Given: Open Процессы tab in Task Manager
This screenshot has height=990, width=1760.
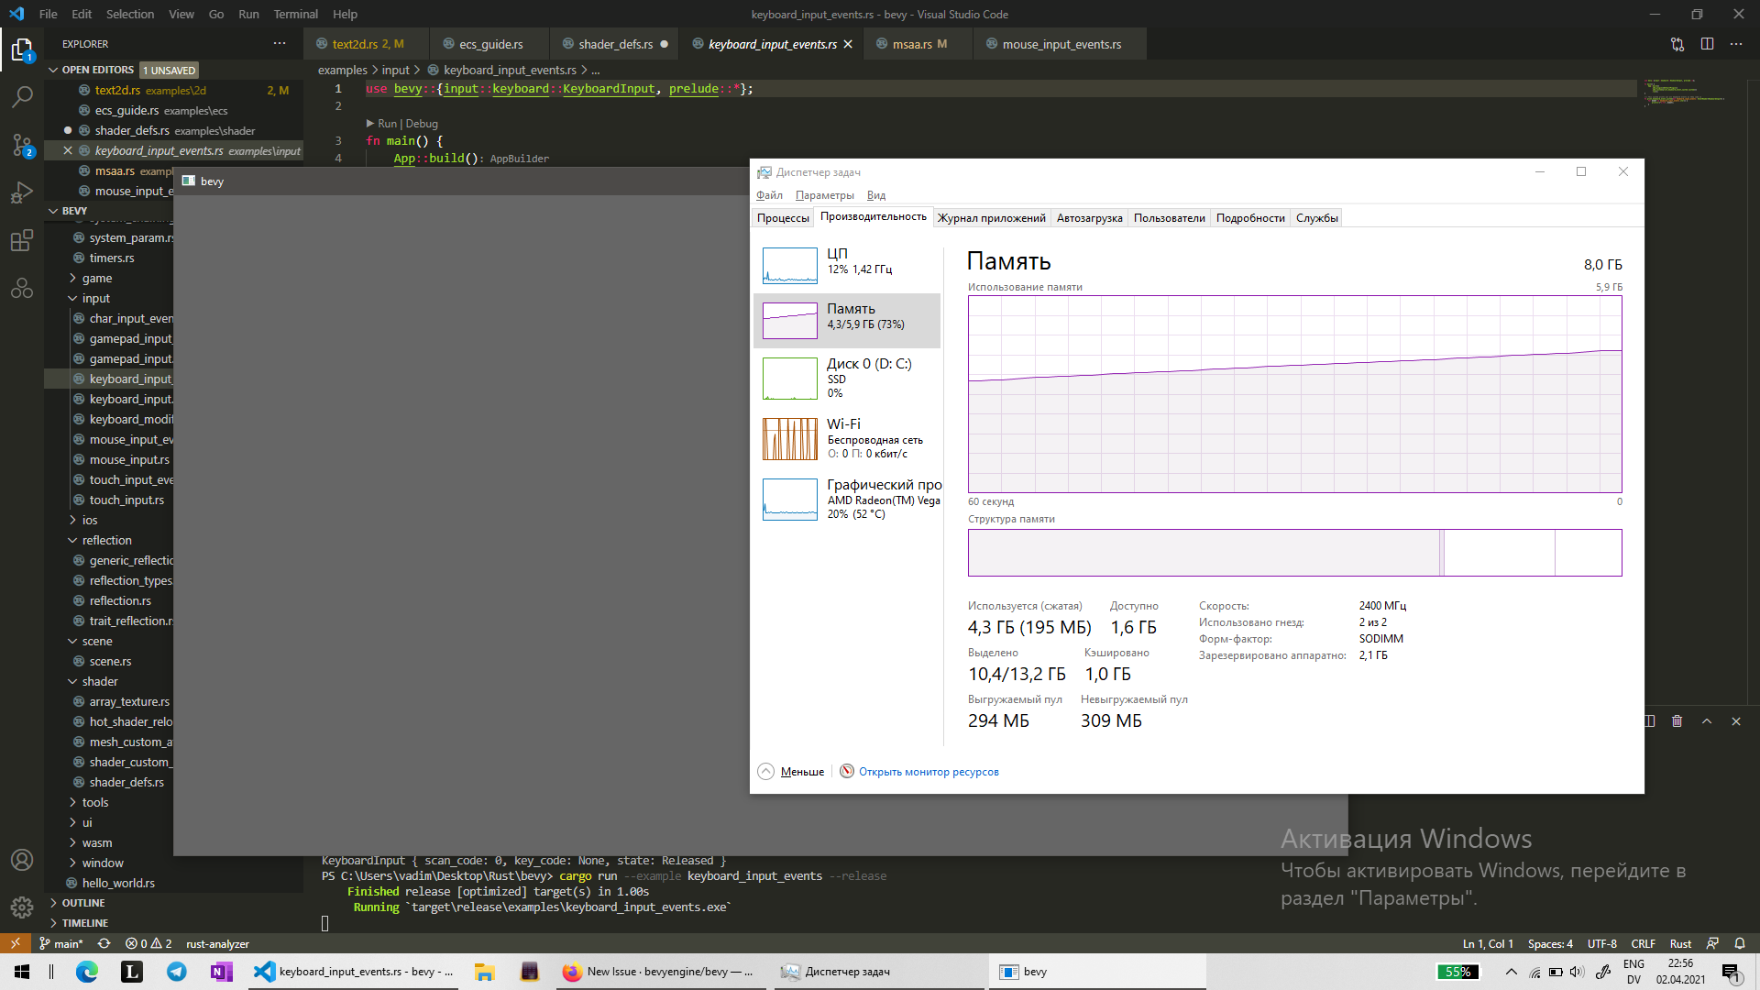Looking at the screenshot, I should click(783, 217).
